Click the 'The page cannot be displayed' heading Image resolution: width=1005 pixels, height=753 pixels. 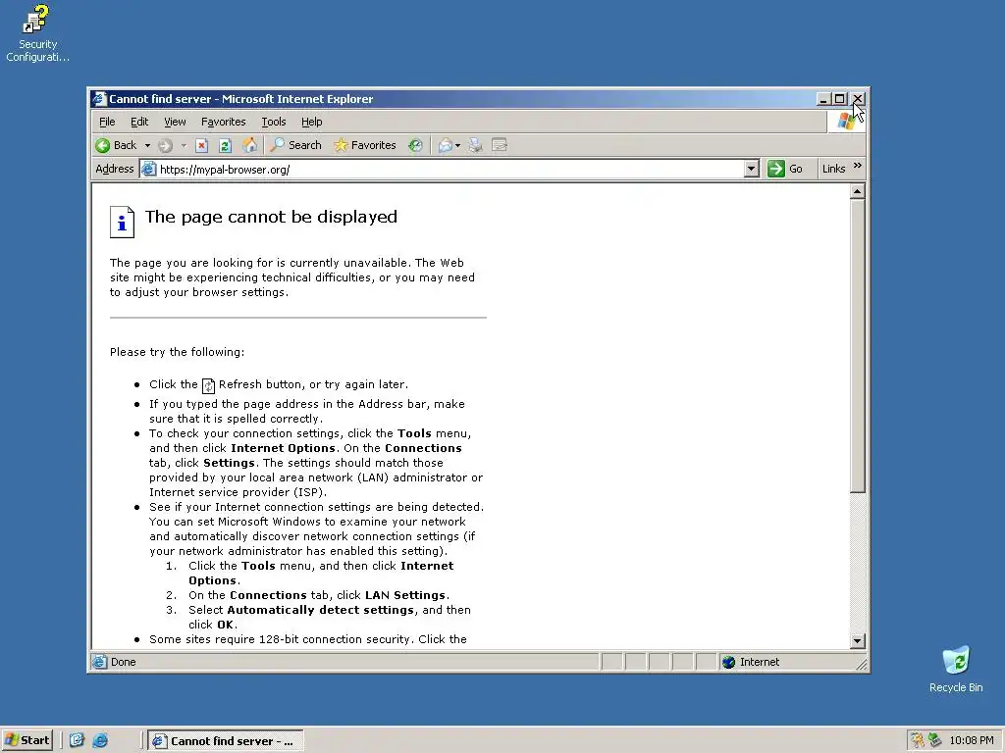pyautogui.click(x=271, y=217)
